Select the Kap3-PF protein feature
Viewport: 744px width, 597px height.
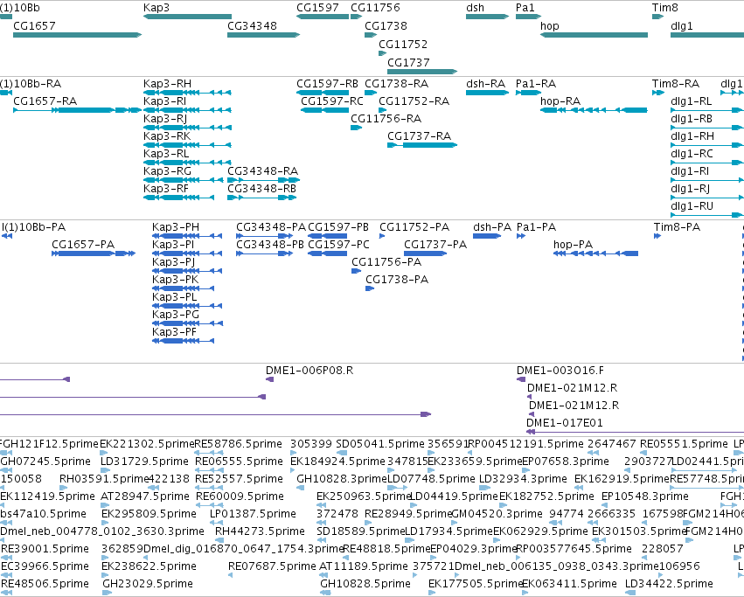coord(183,341)
